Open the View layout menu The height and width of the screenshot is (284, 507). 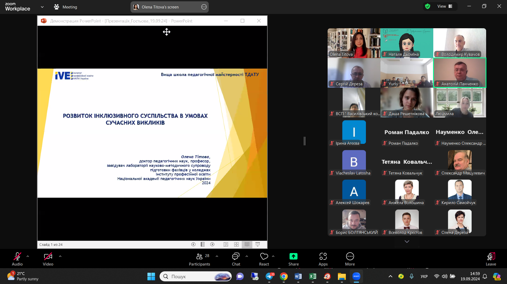point(445,6)
